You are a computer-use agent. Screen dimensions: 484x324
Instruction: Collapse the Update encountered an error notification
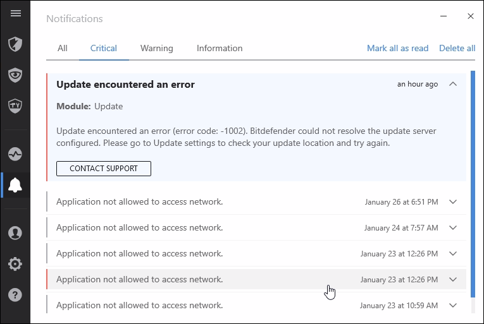click(x=453, y=84)
